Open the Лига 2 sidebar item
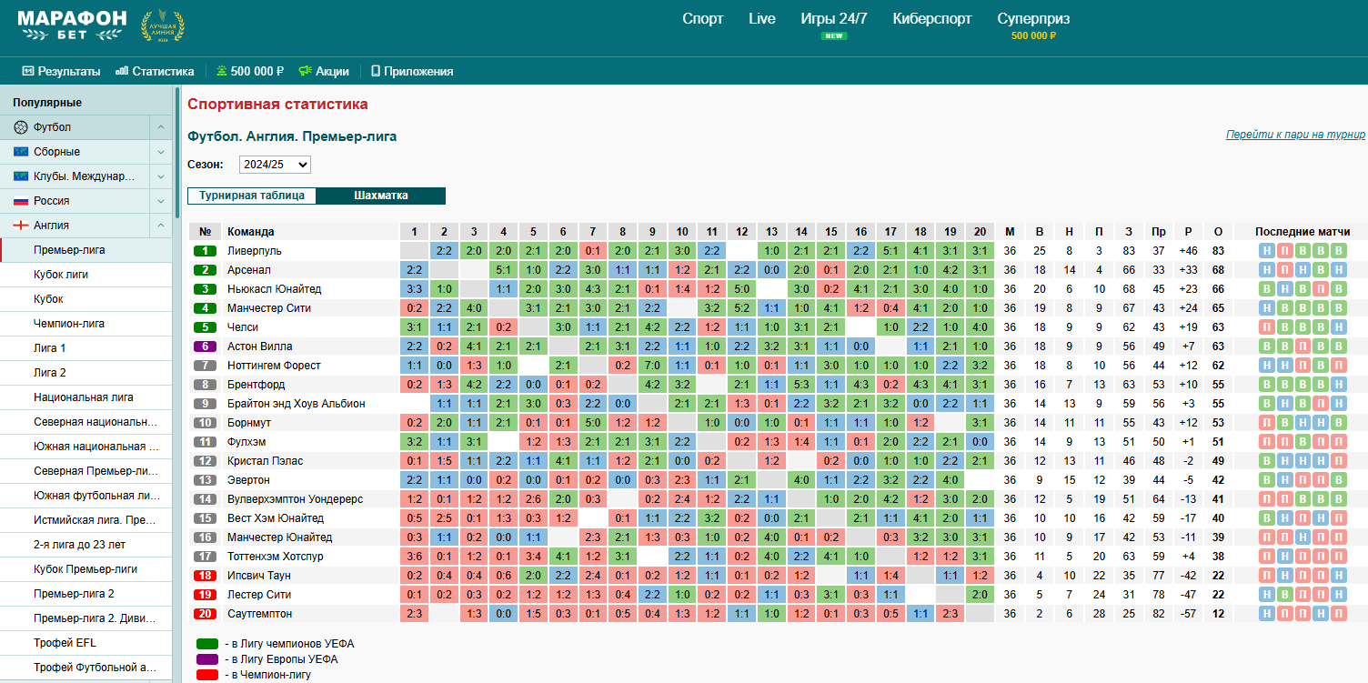 coord(85,373)
